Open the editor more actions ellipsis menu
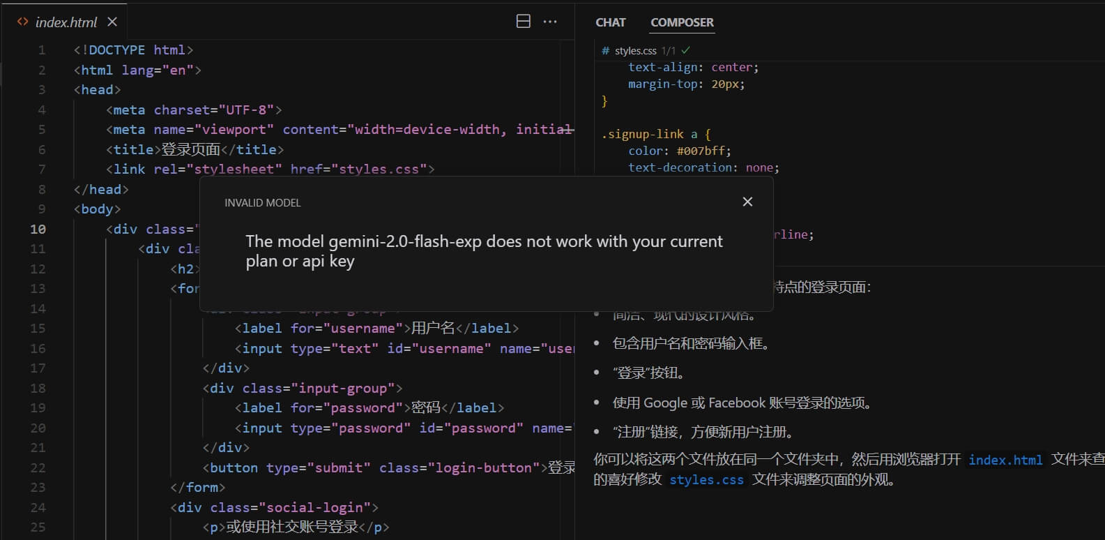The width and height of the screenshot is (1105, 540). click(550, 22)
